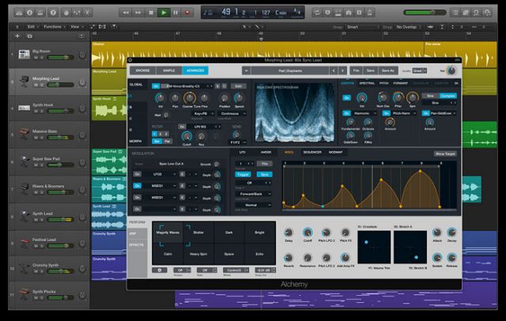Open the Snap Smart dropdown
The width and height of the screenshot is (506, 321).
362,27
